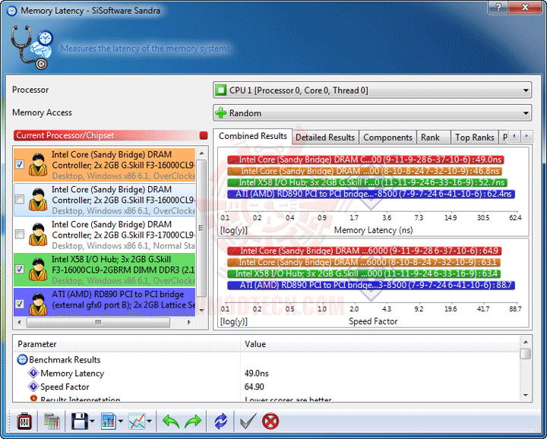Click the green 52.7ns Intel X58 latency bar
Screen dimensions: 547x439
[x=368, y=182]
